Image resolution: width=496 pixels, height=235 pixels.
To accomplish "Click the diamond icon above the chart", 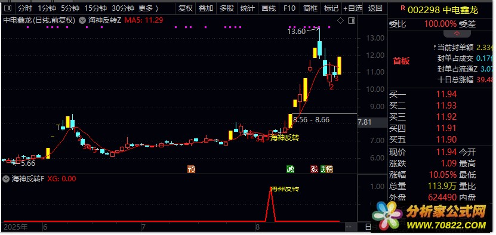I will pyautogui.click(x=340, y=21).
